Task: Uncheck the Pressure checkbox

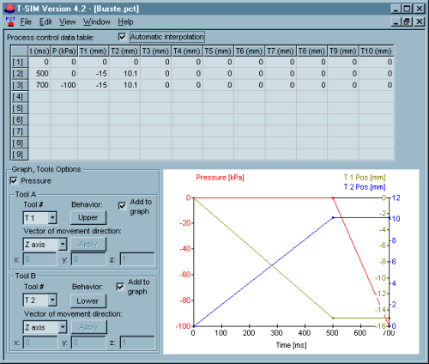Action: pos(14,181)
